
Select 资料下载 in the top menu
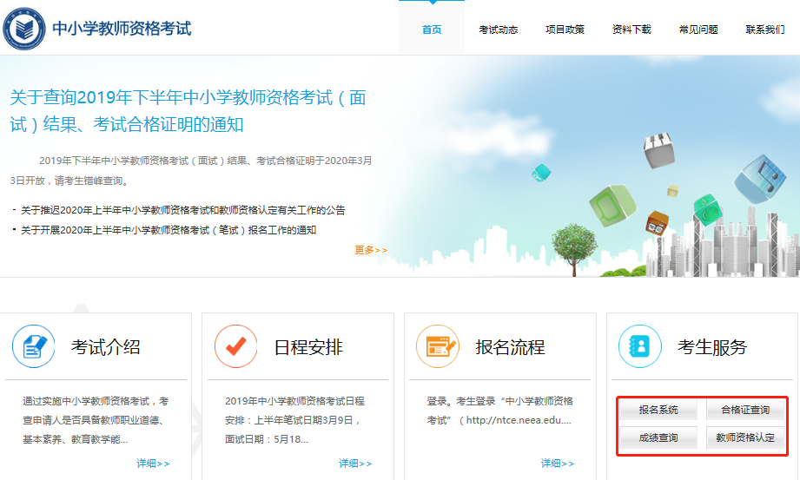coord(631,30)
